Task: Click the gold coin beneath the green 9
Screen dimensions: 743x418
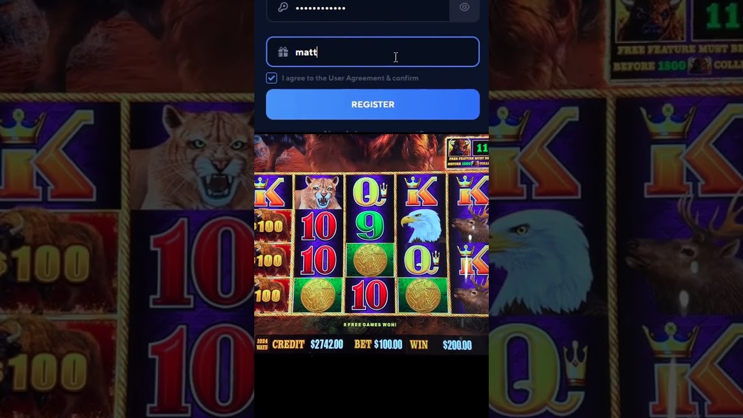Action: 370,260
